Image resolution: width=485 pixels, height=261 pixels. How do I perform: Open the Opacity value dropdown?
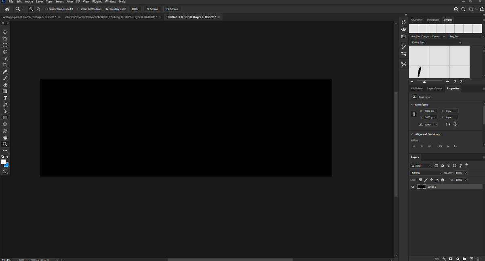click(466, 173)
